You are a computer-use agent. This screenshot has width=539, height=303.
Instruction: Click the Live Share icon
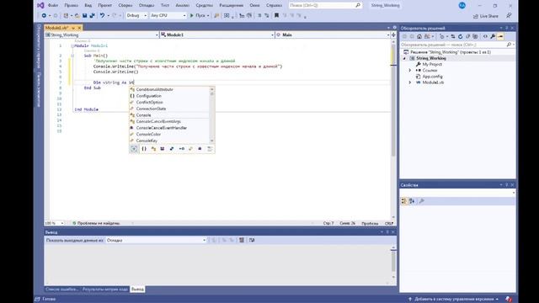tap(475, 16)
